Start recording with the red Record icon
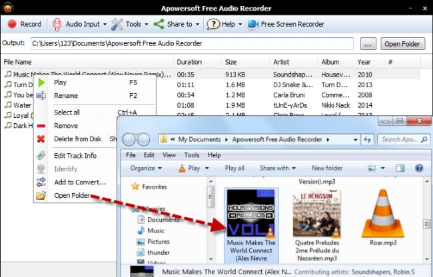This screenshot has width=433, height=277. (x=12, y=24)
